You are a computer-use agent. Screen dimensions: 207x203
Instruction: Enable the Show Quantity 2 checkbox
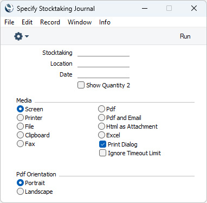point(81,85)
